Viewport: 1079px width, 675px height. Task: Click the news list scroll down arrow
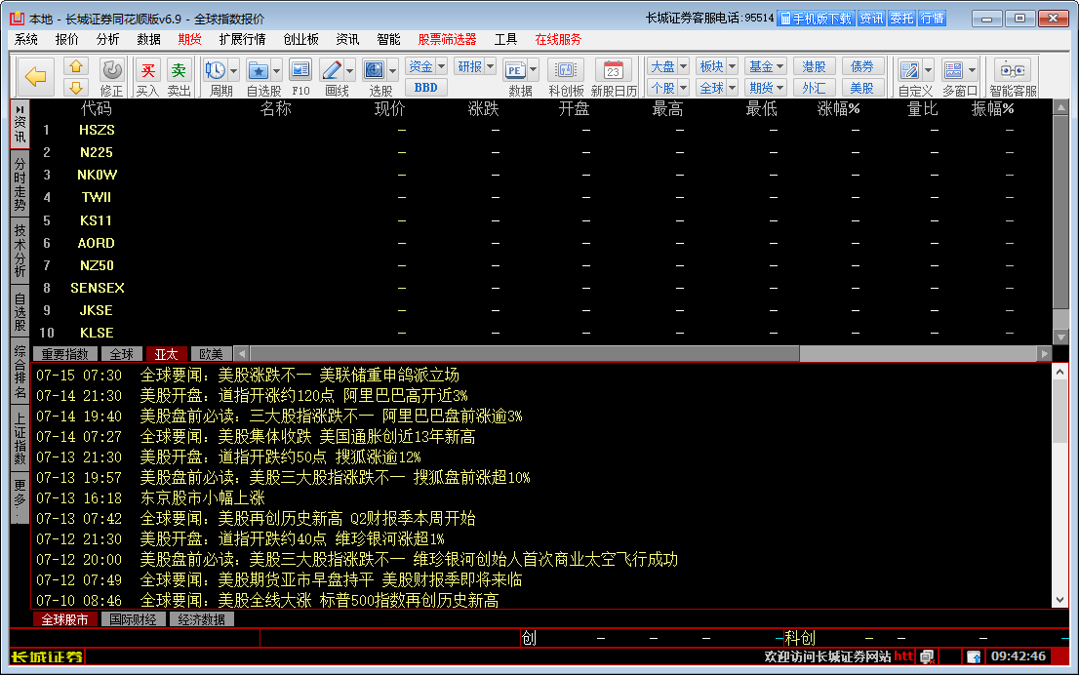(x=1059, y=600)
